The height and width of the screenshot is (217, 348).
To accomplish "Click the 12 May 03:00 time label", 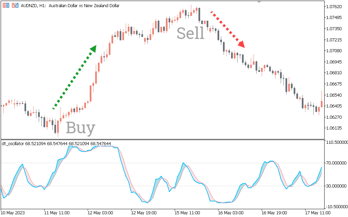I will pos(101,213).
